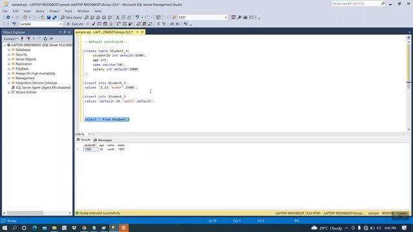Screen dimensions: 413x232
Task: Select SQL Server Agent node
Action: coord(43,88)
